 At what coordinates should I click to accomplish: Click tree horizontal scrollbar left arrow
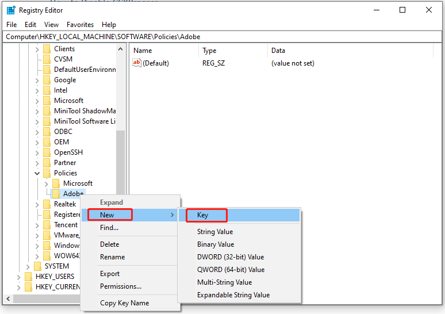[8, 298]
